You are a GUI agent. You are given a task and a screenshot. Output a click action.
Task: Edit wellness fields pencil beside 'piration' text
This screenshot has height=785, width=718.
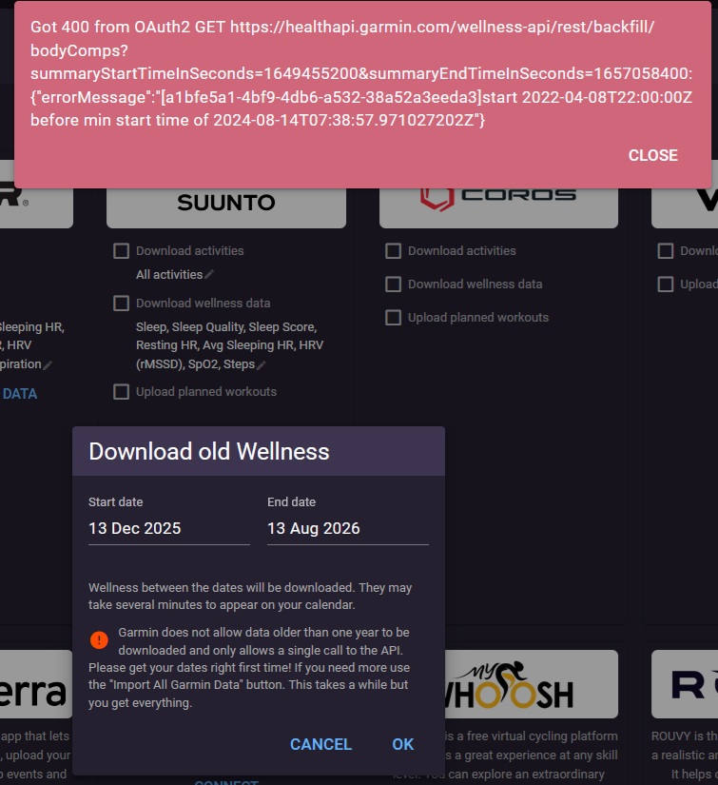[48, 365]
